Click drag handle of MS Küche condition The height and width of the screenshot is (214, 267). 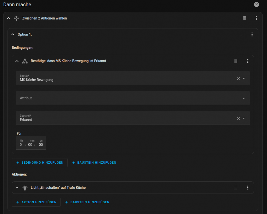click(236, 61)
